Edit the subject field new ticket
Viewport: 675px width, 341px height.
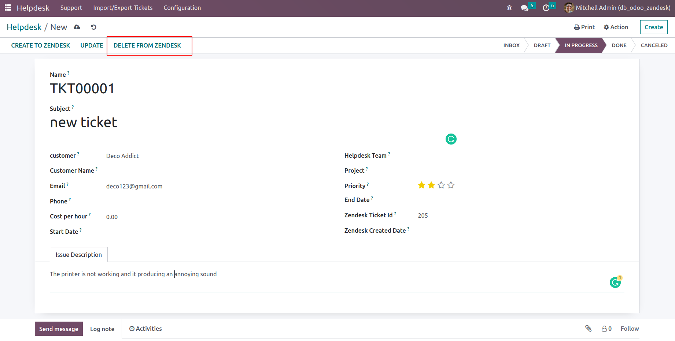84,122
